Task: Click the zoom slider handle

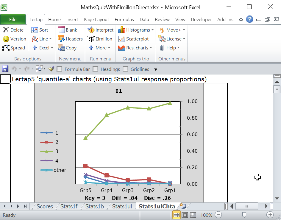Action: [x=244, y=215]
